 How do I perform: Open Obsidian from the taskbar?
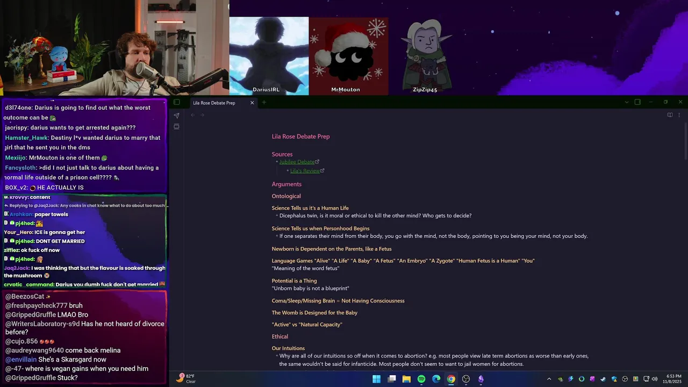pos(481,379)
